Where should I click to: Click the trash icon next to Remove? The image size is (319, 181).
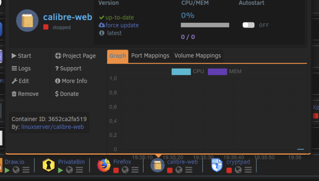pyautogui.click(x=14, y=94)
